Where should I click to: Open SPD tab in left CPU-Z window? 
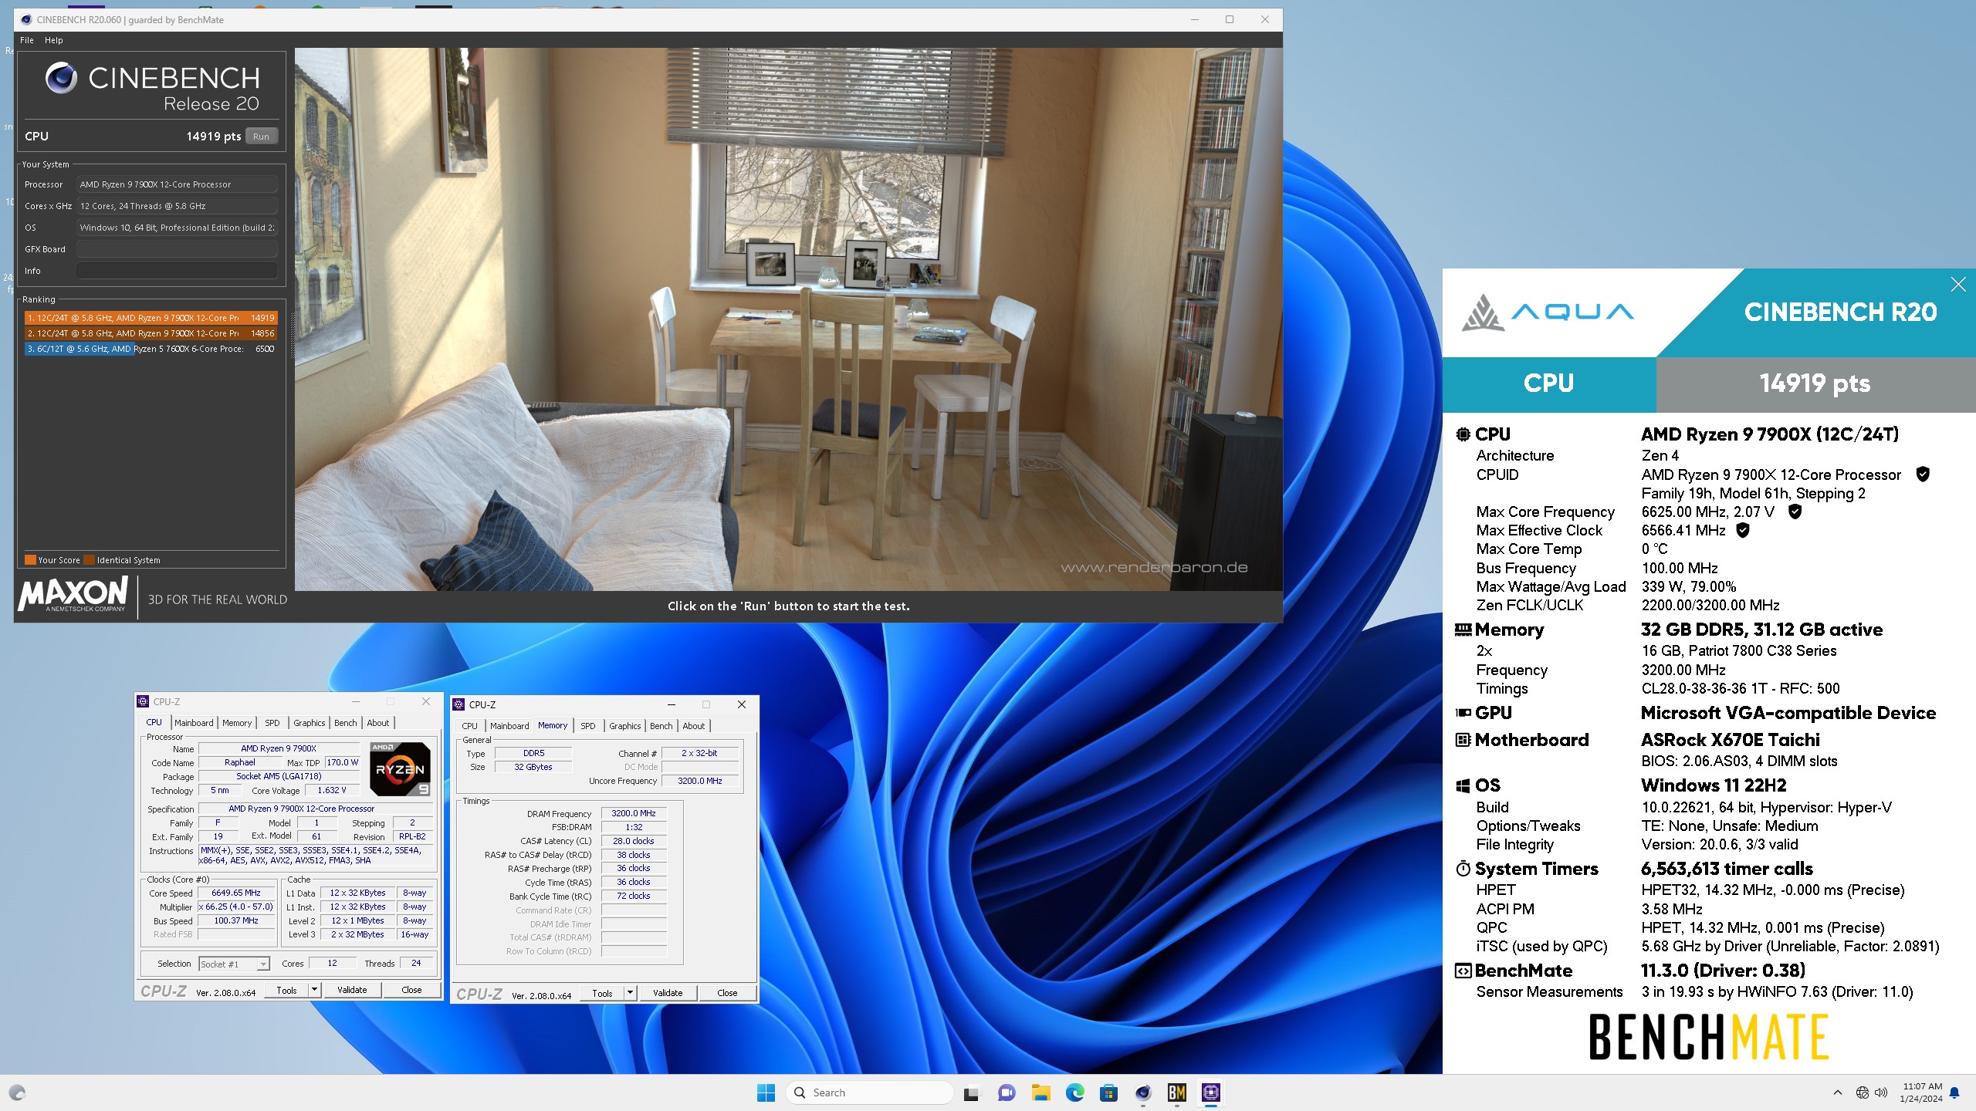click(272, 723)
